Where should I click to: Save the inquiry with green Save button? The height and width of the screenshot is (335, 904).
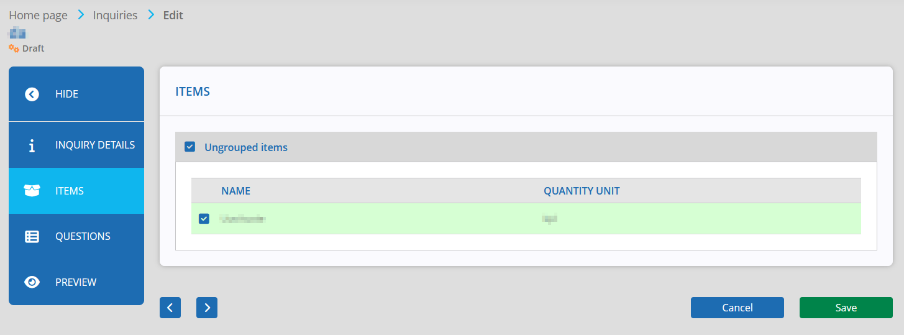pos(846,308)
